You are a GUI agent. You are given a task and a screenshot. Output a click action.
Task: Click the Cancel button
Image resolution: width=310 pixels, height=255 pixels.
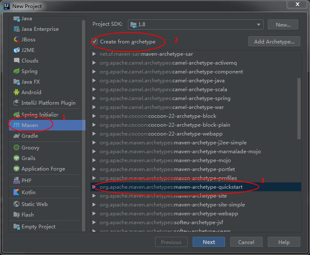(x=246, y=242)
